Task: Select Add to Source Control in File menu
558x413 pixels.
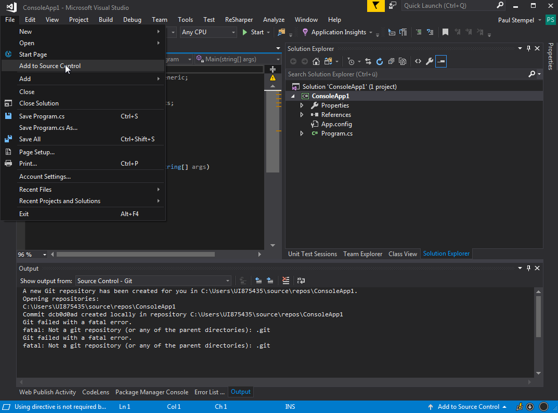Action: (x=50, y=66)
